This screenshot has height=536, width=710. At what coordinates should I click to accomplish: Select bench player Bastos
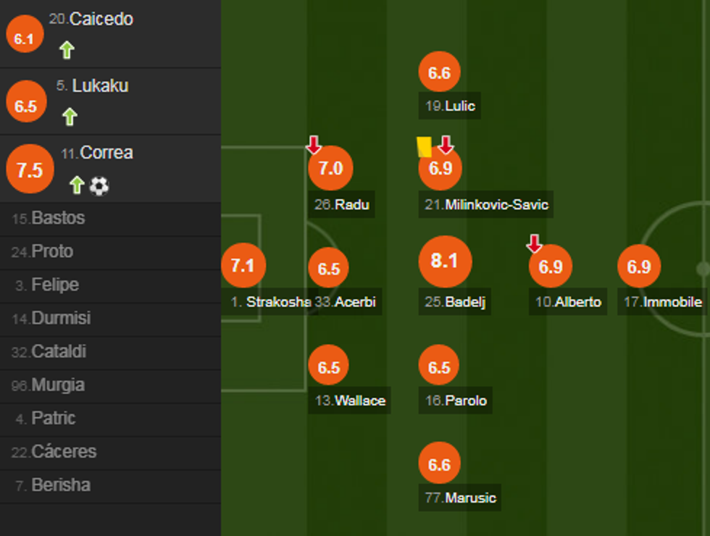click(x=58, y=218)
